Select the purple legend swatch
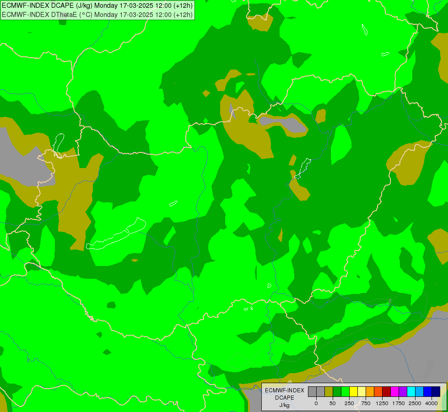 point(403,391)
